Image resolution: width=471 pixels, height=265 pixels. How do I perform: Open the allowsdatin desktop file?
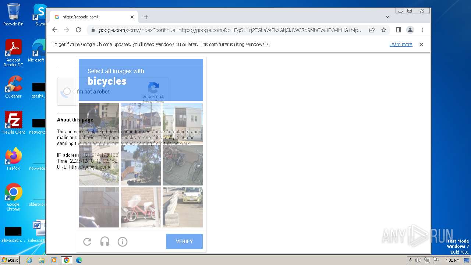coord(13,234)
